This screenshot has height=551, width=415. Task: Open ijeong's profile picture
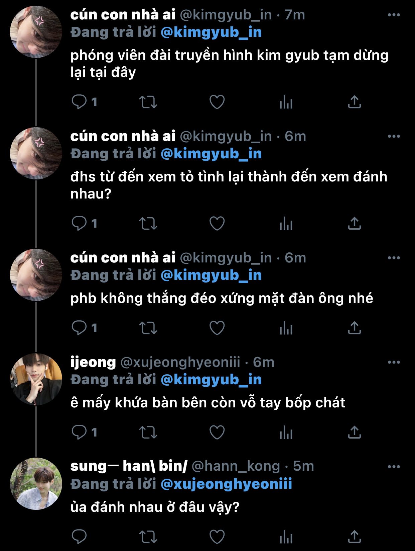(x=36, y=379)
